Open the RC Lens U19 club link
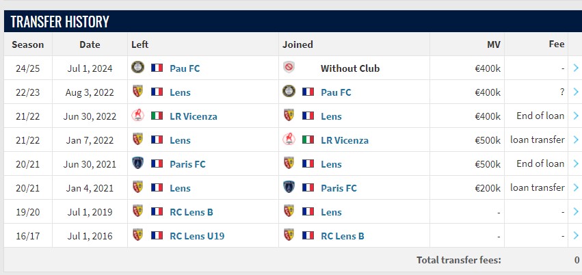 pos(197,236)
